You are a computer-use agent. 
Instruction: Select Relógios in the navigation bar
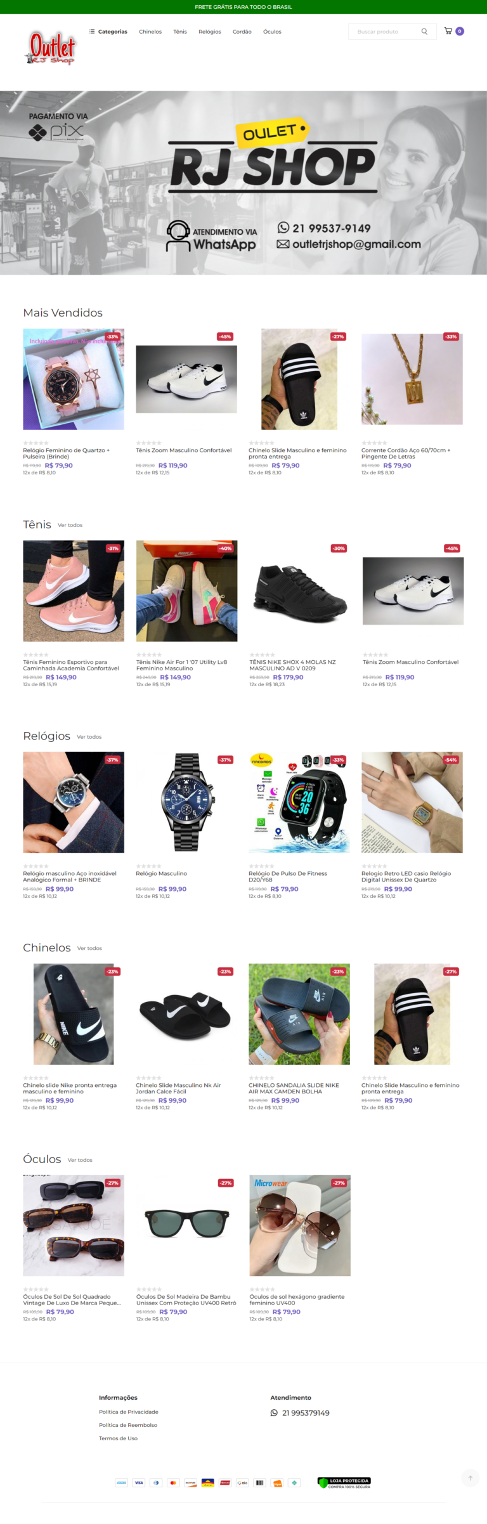click(210, 32)
